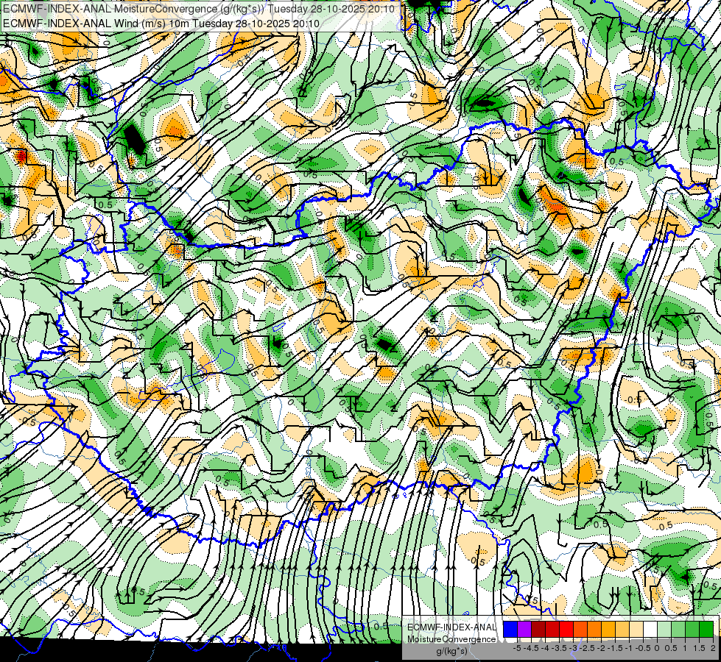Image resolution: width=721 pixels, height=662 pixels.
Task: Pick the green swatch between 0.5 and 1
Action: click(678, 630)
